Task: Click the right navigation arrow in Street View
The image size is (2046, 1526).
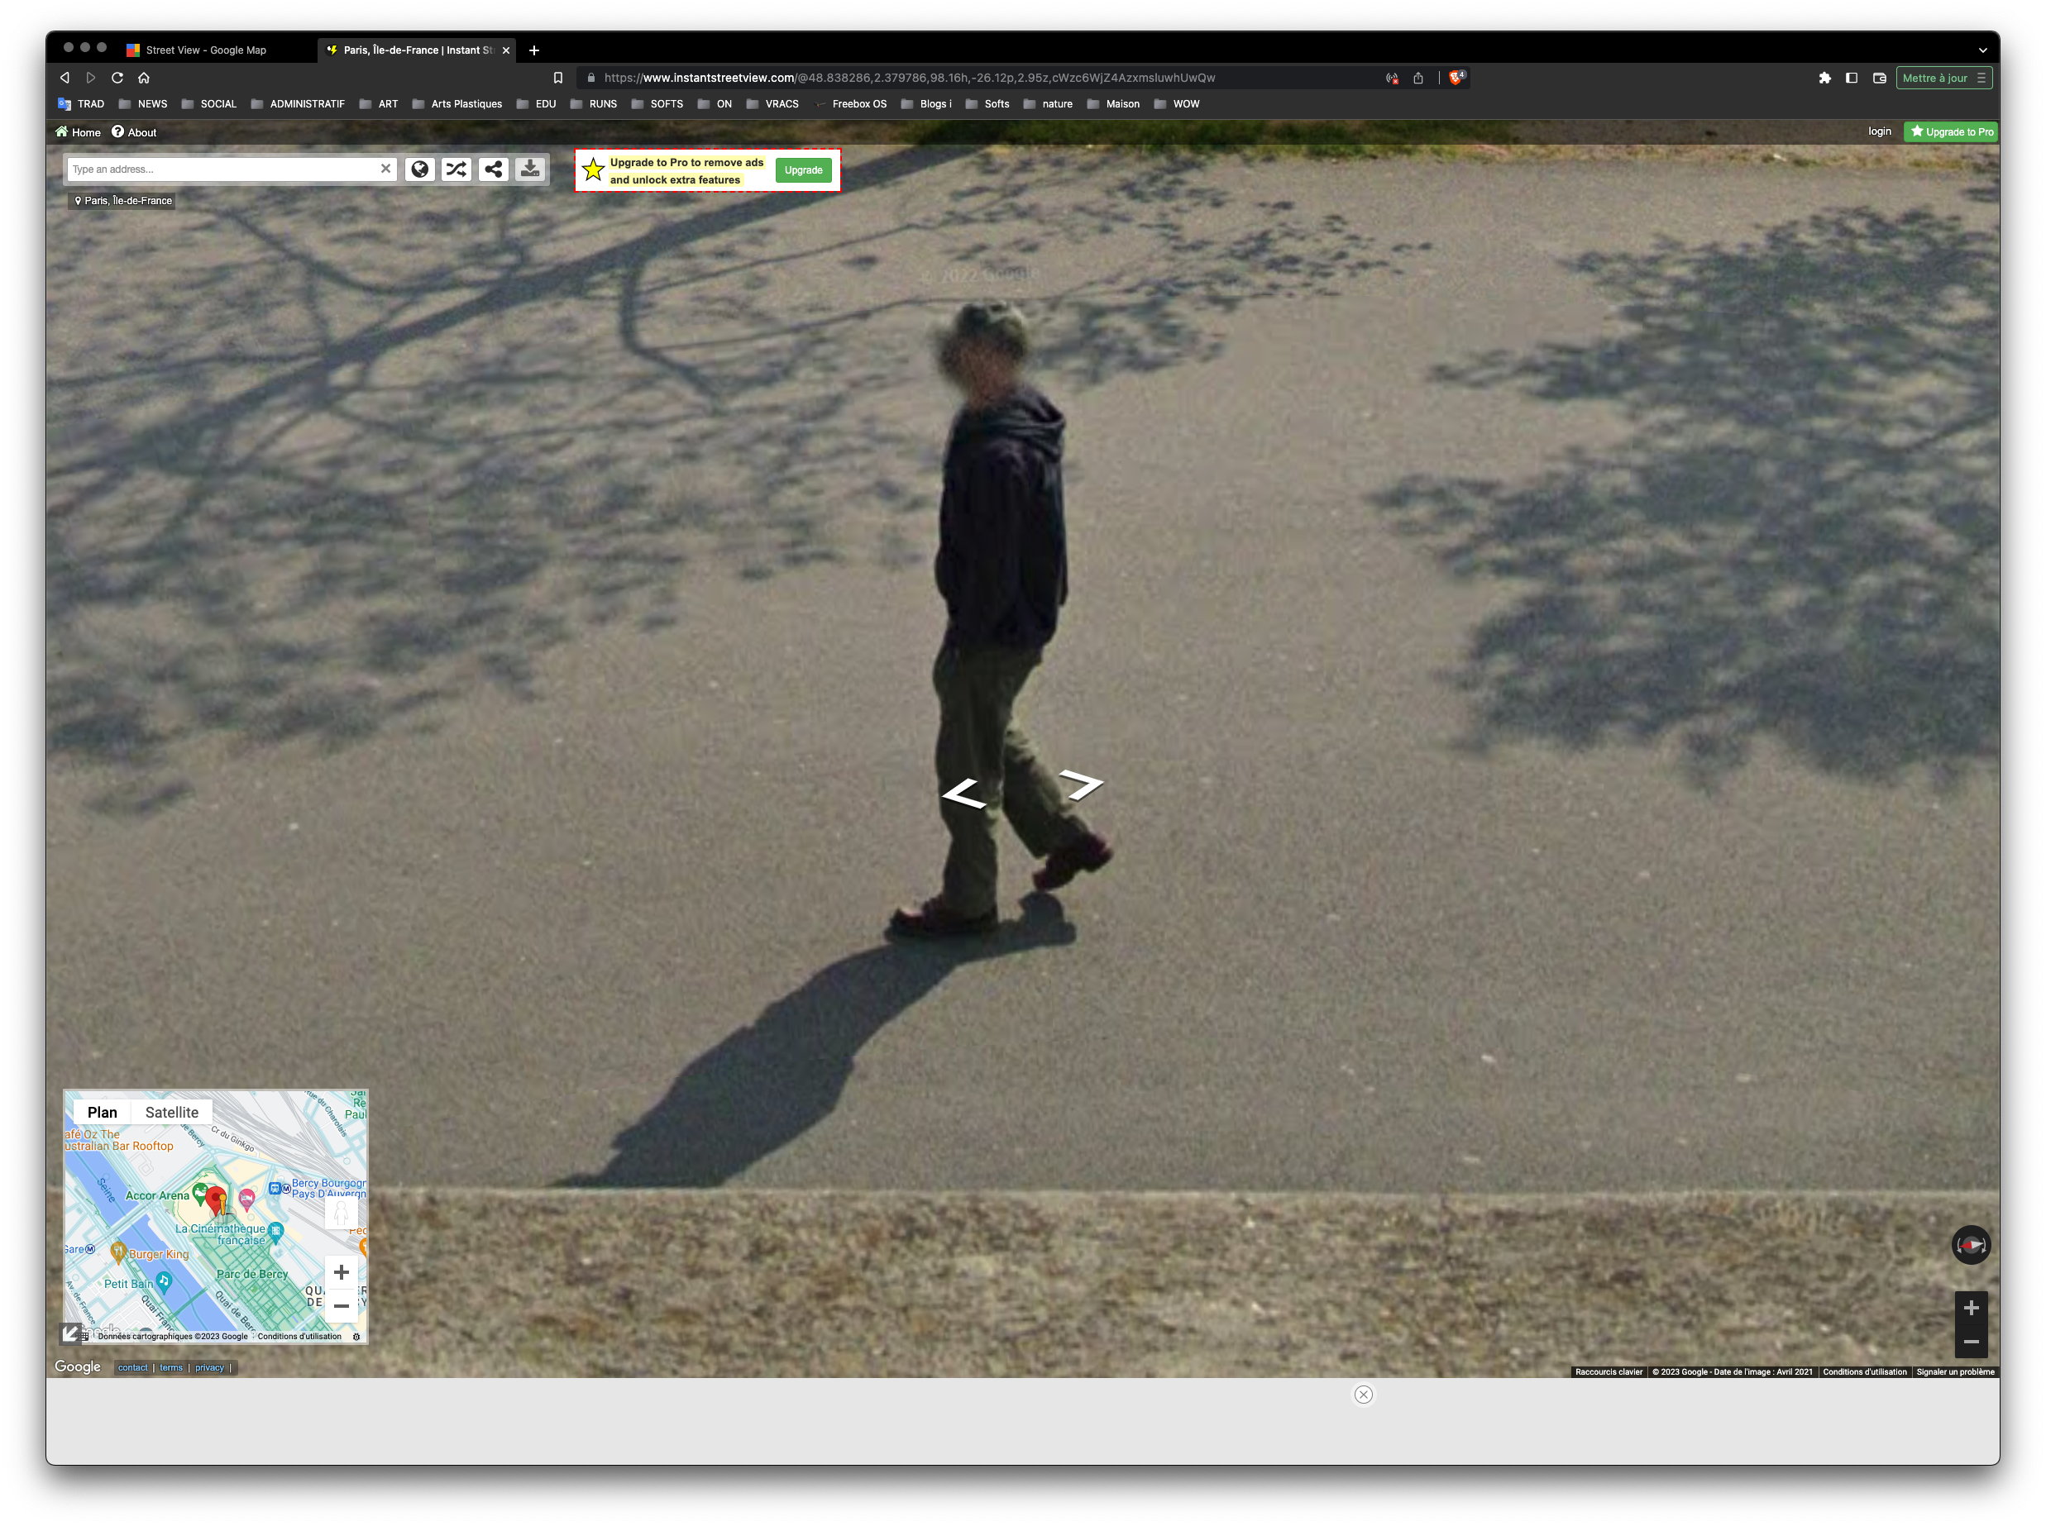Action: point(1081,784)
